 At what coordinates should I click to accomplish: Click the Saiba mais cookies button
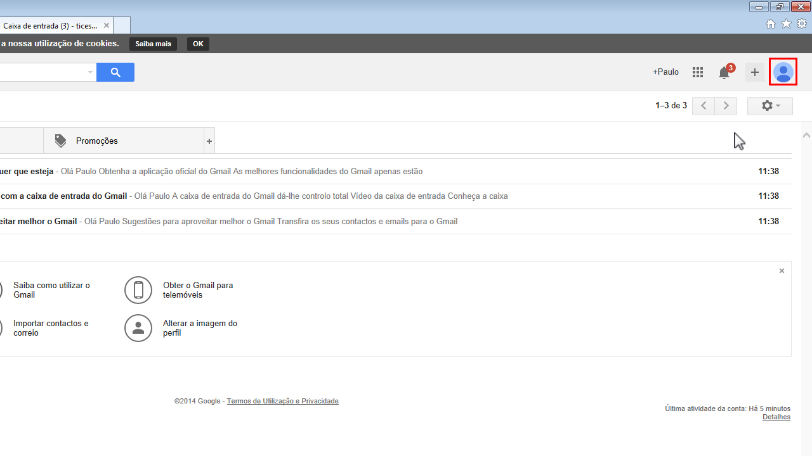coord(154,44)
